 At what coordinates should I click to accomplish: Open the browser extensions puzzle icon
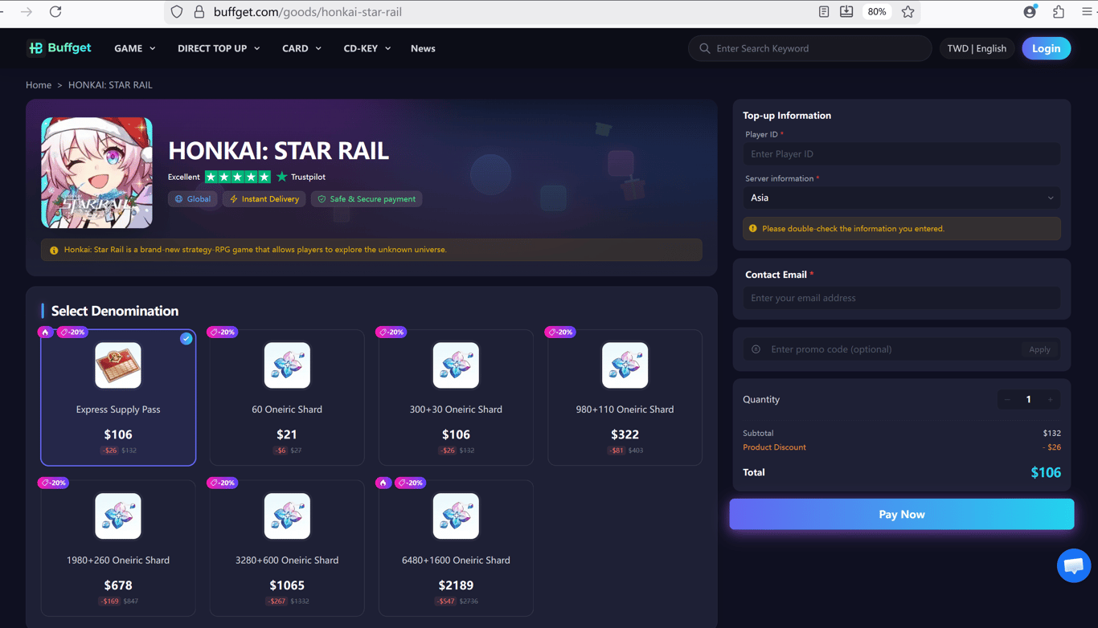1059,12
